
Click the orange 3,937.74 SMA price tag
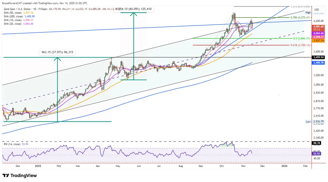click(x=318, y=40)
